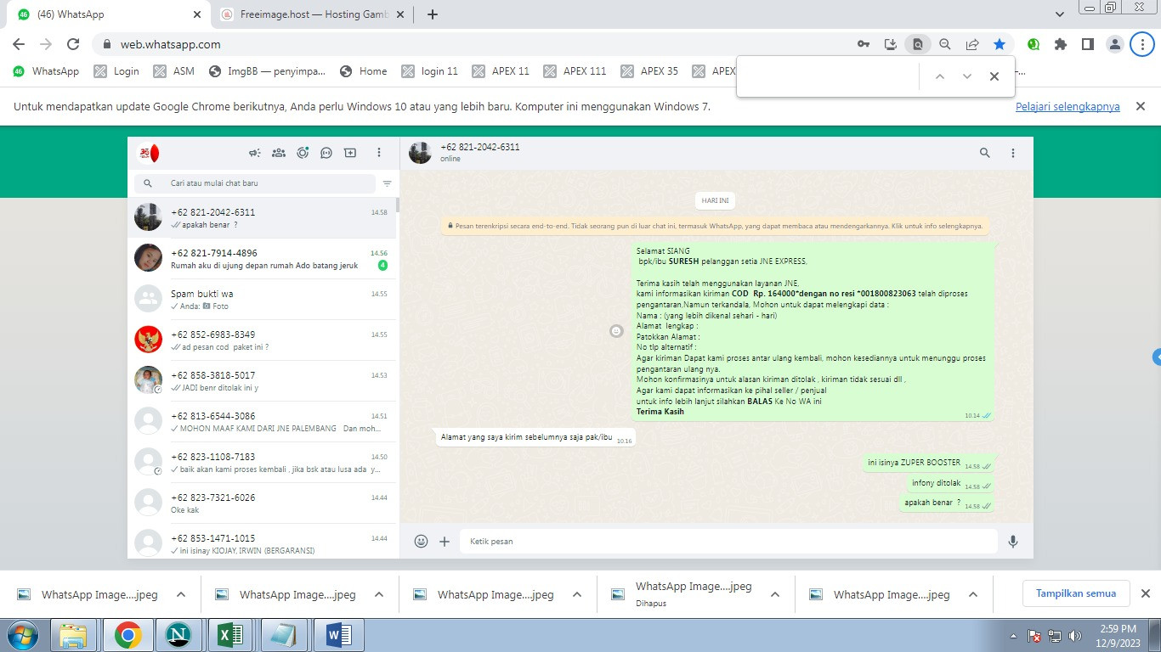
Task: Share this page via share icon
Action: tap(972, 44)
